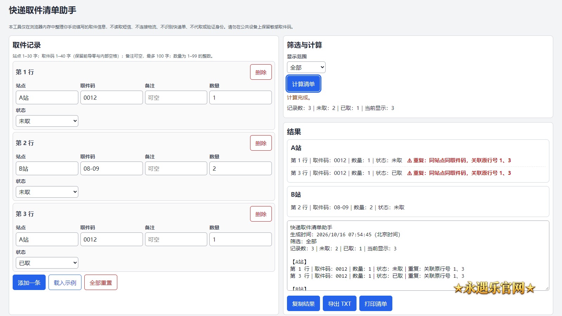Click the 快递取件清单助手 page title
The width and height of the screenshot is (562, 316).
(x=43, y=11)
